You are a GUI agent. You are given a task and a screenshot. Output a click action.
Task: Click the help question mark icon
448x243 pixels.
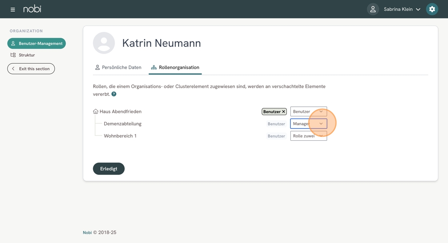pos(114,94)
